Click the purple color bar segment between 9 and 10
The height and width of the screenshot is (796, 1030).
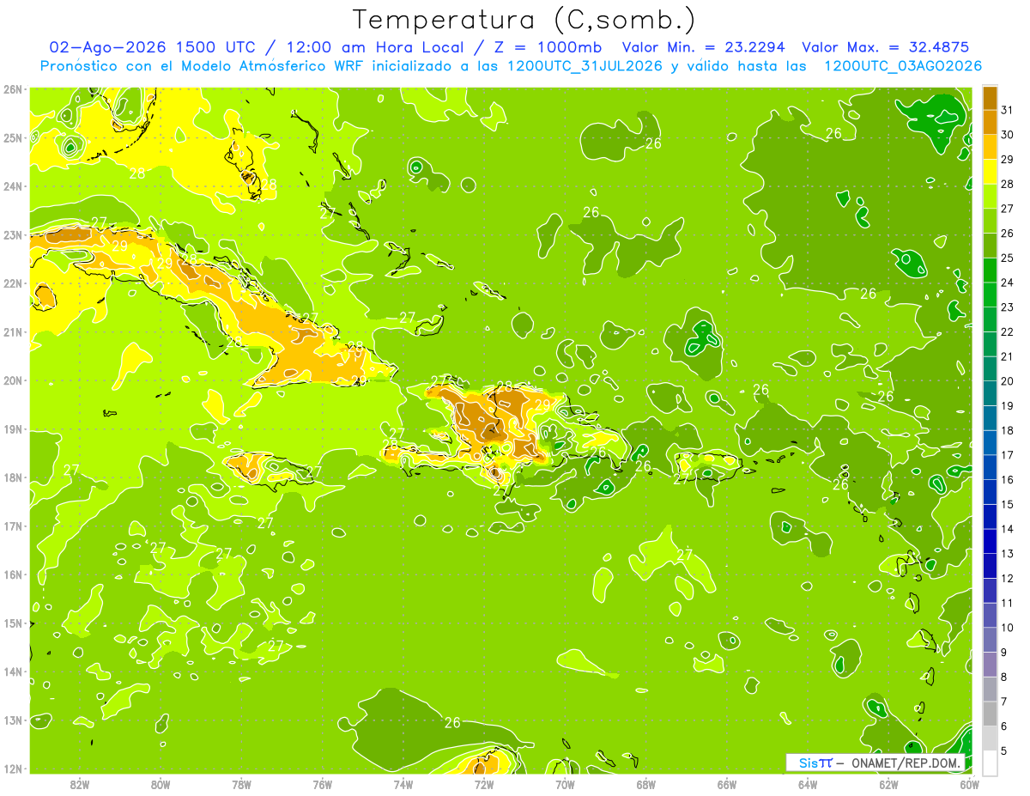pyautogui.click(x=990, y=640)
